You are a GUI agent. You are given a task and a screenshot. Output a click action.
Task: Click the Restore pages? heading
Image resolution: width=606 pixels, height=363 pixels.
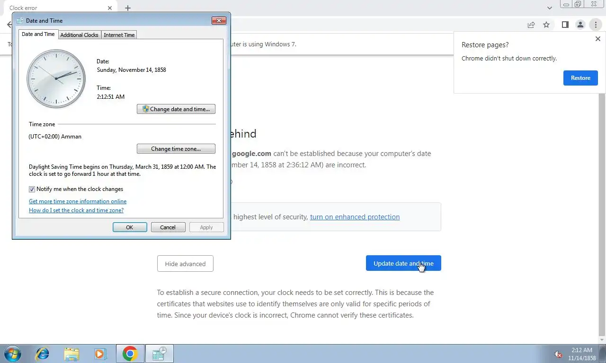(485, 45)
